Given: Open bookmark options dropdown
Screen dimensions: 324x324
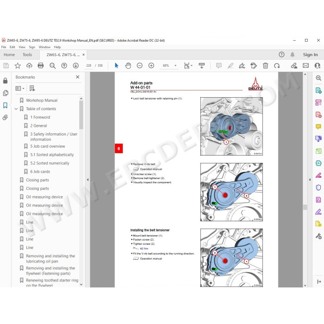Looking at the screenshot, I should [x=20, y=88].
